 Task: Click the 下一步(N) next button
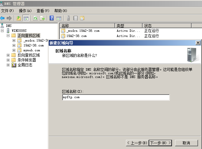[x=160, y=143]
